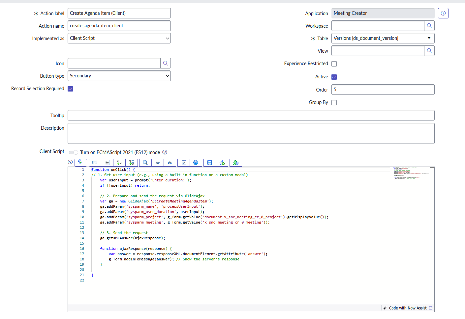Open the Table dropdown
Image resolution: width=465 pixels, height=319 pixels.
(x=383, y=38)
